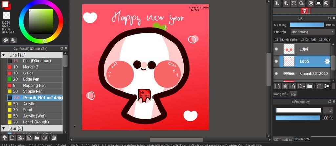Hide the kimanh2312010 layer
Image resolution: width=336 pixels, height=146 pixels.
(x=276, y=73)
